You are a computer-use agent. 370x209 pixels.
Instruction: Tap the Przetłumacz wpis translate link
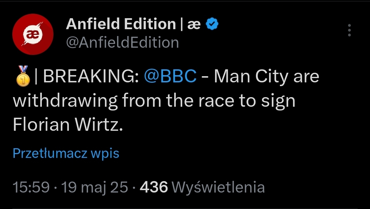(66, 153)
